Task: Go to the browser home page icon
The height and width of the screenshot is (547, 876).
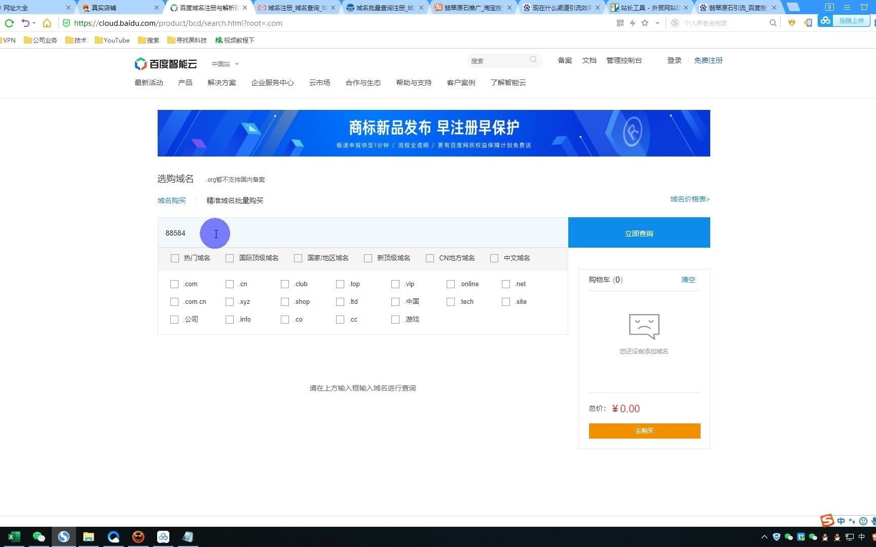Action: click(47, 23)
